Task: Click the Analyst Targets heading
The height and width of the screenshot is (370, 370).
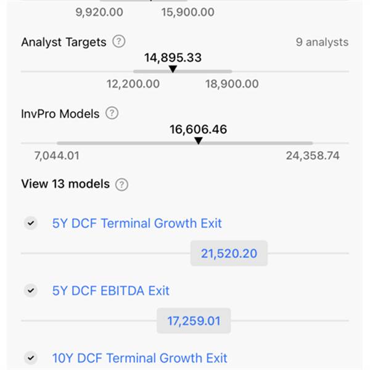Action: [x=64, y=42]
